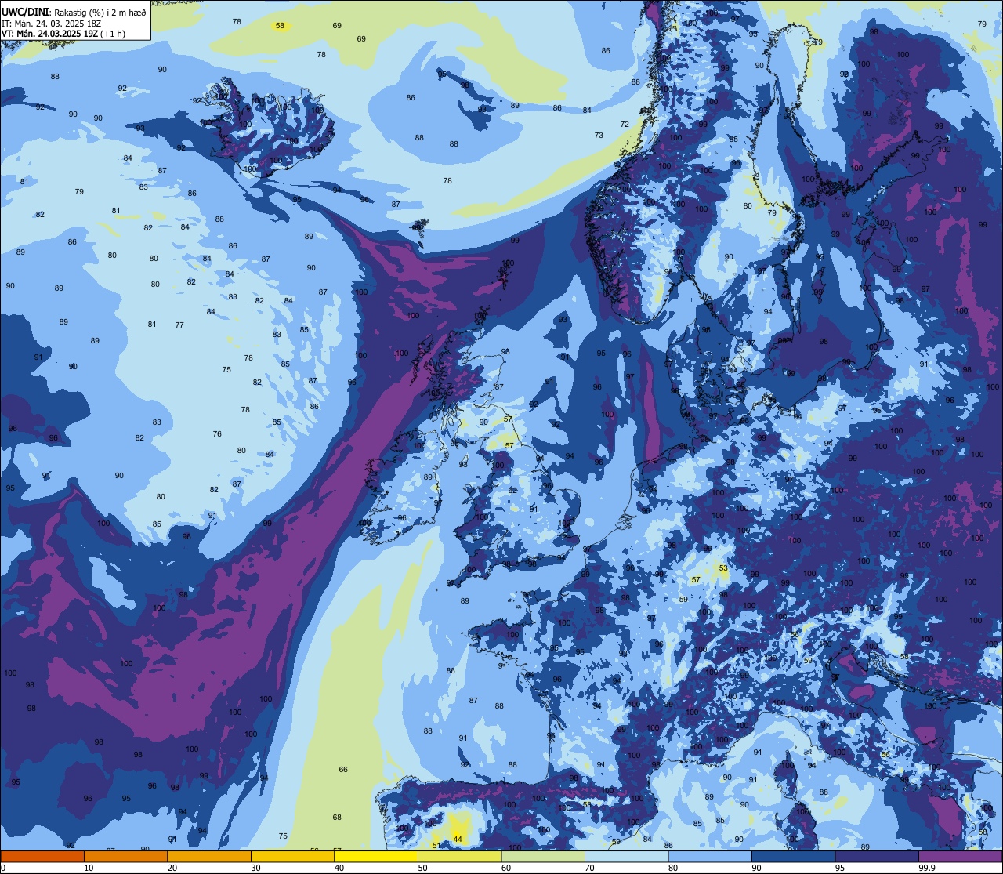Click the "76" value in the Atlantic

click(x=217, y=434)
